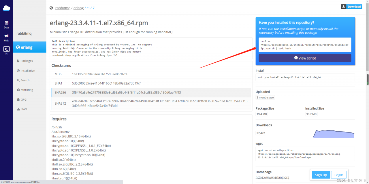Screen dimensions: 369x184
Task: Open the Mirroring section
Action: point(25,90)
